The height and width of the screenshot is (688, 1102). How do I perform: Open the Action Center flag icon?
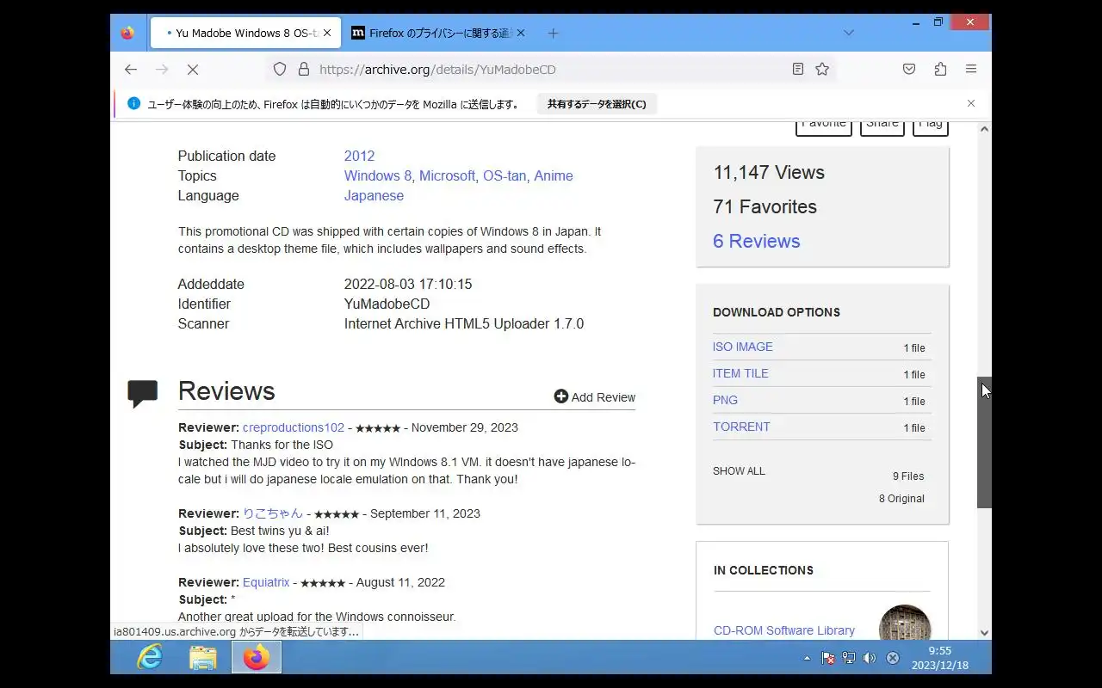point(828,658)
